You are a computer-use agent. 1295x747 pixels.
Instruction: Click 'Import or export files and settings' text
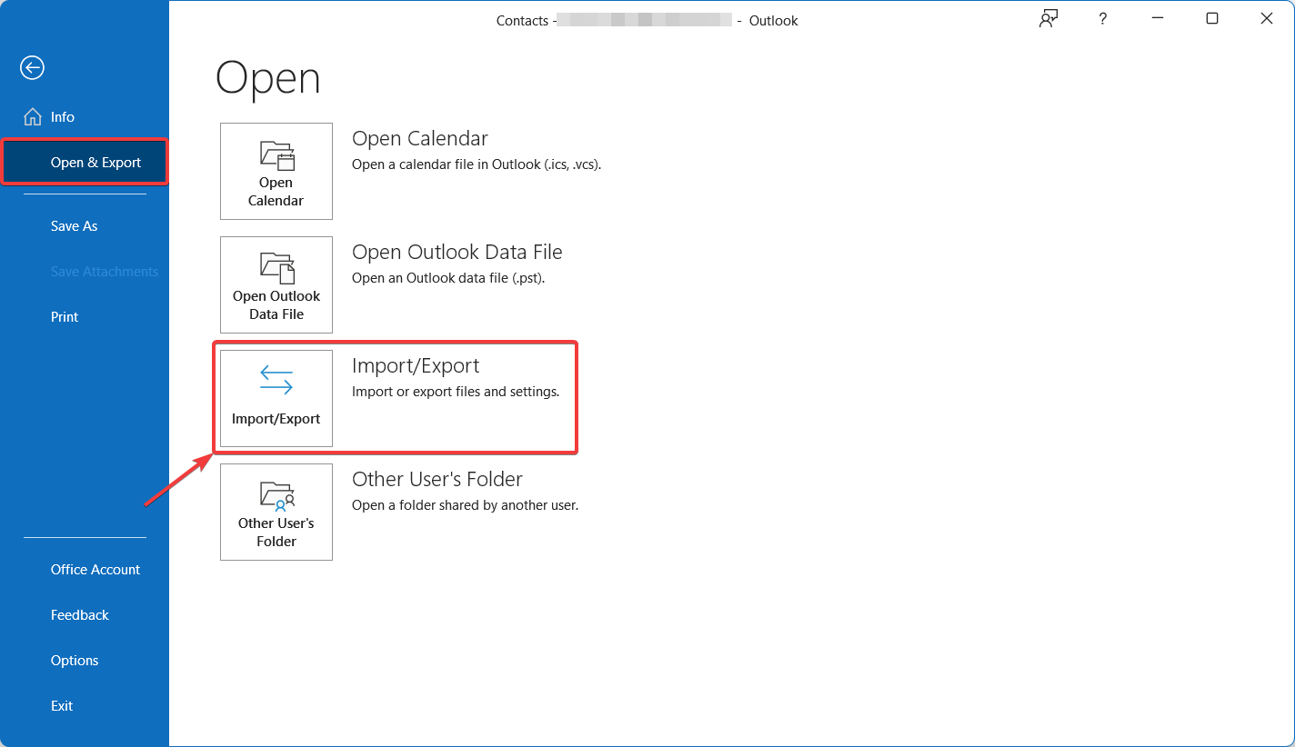pyautogui.click(x=456, y=392)
